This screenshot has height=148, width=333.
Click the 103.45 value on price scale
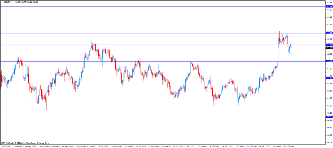tap(329, 17)
